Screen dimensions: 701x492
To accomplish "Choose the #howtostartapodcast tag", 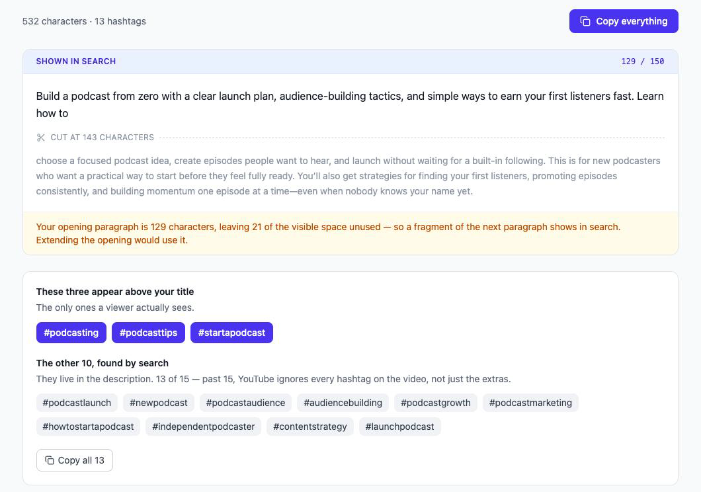I will (88, 427).
